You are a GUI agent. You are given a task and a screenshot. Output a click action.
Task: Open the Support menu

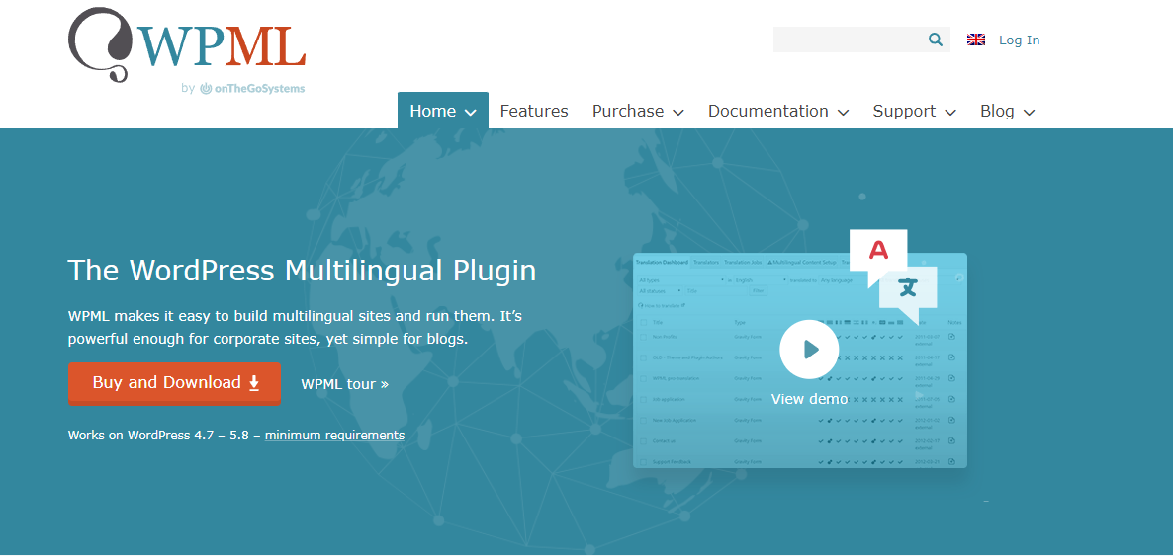click(914, 111)
